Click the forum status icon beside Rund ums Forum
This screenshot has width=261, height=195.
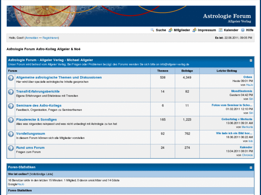coord(11,148)
